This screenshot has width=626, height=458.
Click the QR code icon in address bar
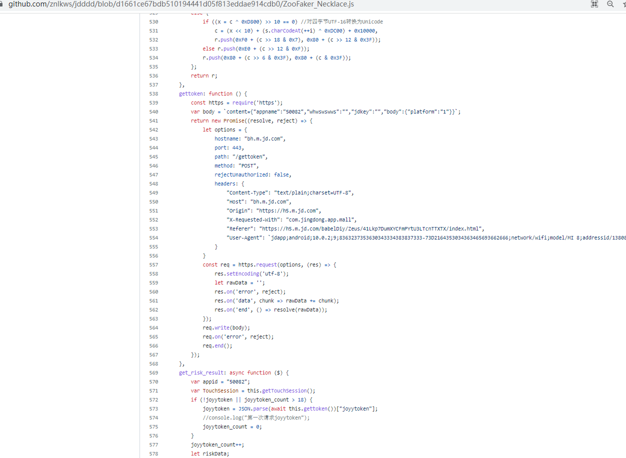pos(594,4)
